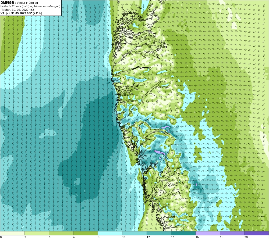Image resolution: width=269 pixels, height=239 pixels.
Task: Click the legend tick label "16"
Action: tap(197, 237)
